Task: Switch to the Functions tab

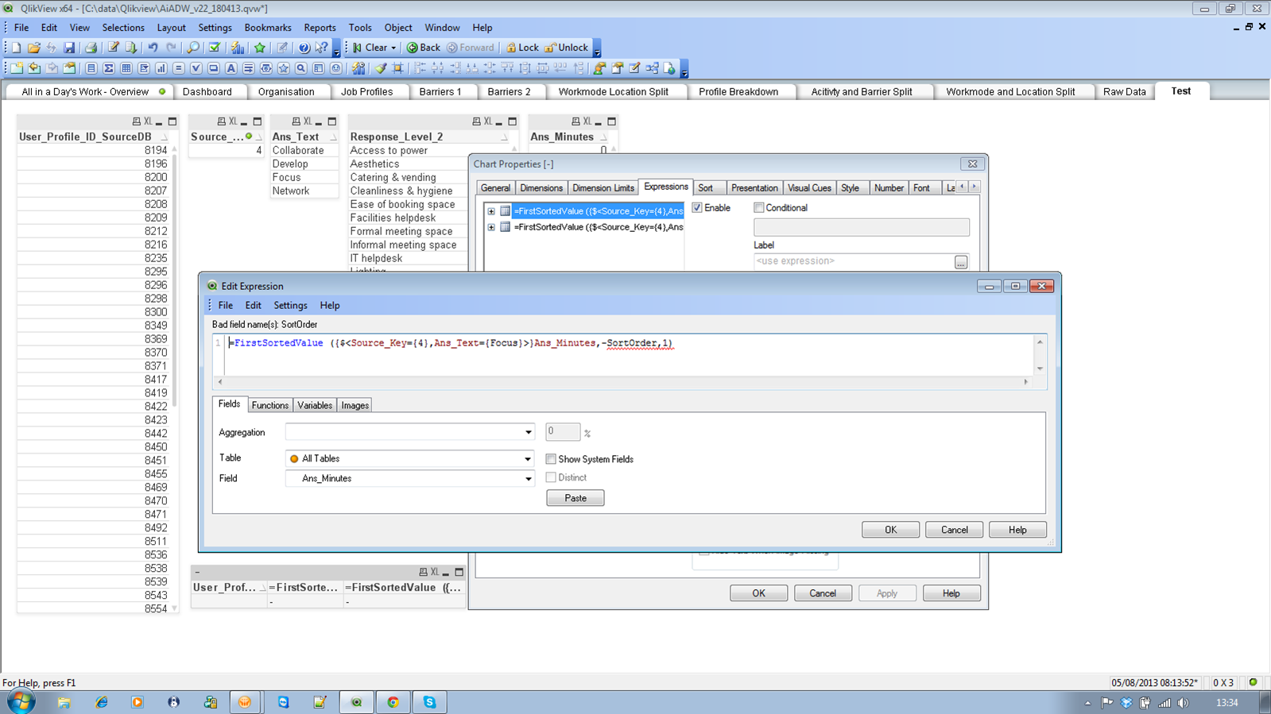Action: click(x=269, y=405)
